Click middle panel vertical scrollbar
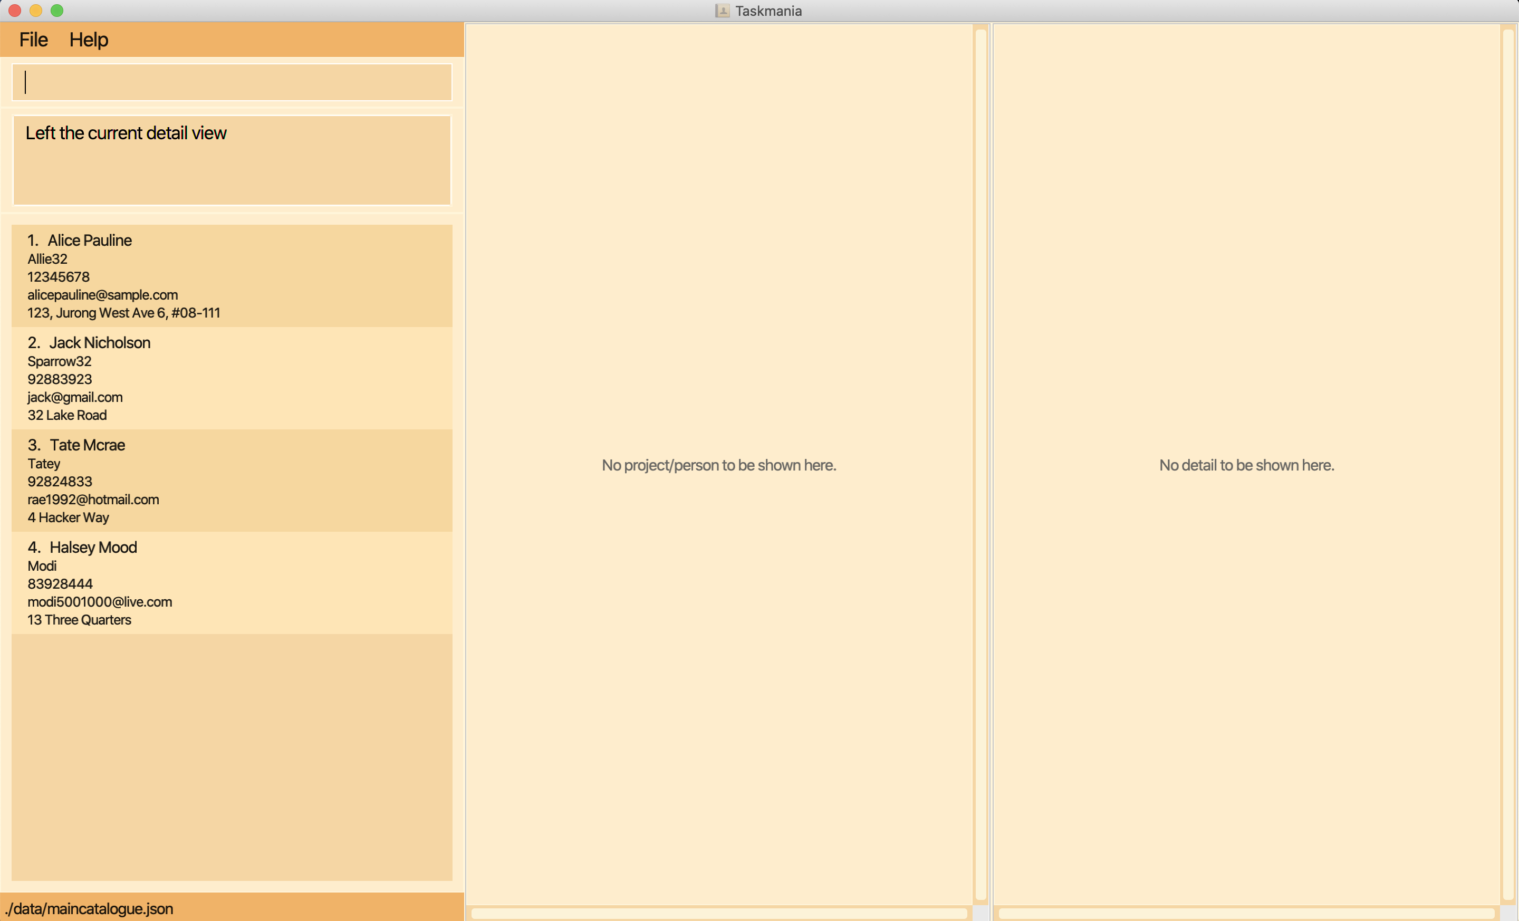 (x=981, y=464)
